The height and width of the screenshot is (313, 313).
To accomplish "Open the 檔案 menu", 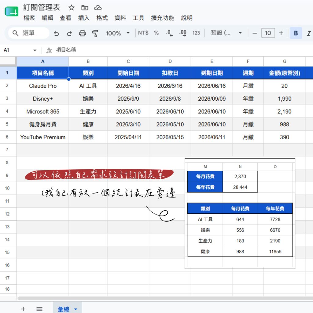I will pyautogui.click(x=29, y=18).
